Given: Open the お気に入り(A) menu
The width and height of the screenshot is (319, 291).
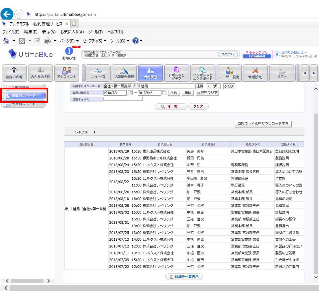Looking at the screenshot, I should (72, 32).
